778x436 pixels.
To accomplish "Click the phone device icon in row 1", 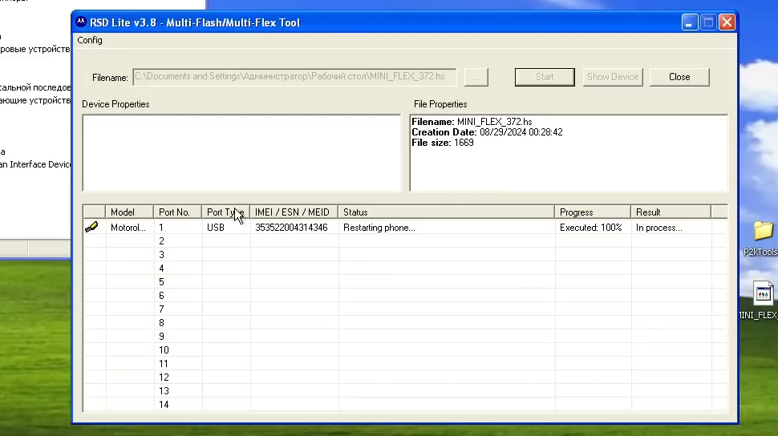I will [91, 228].
